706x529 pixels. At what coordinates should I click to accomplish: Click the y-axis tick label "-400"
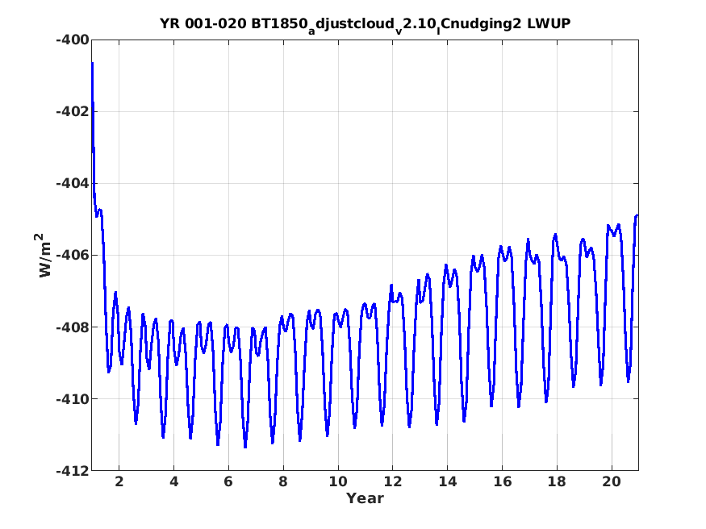73,40
